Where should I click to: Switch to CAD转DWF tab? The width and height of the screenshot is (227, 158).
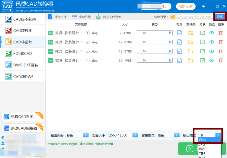pyautogui.click(x=23, y=77)
